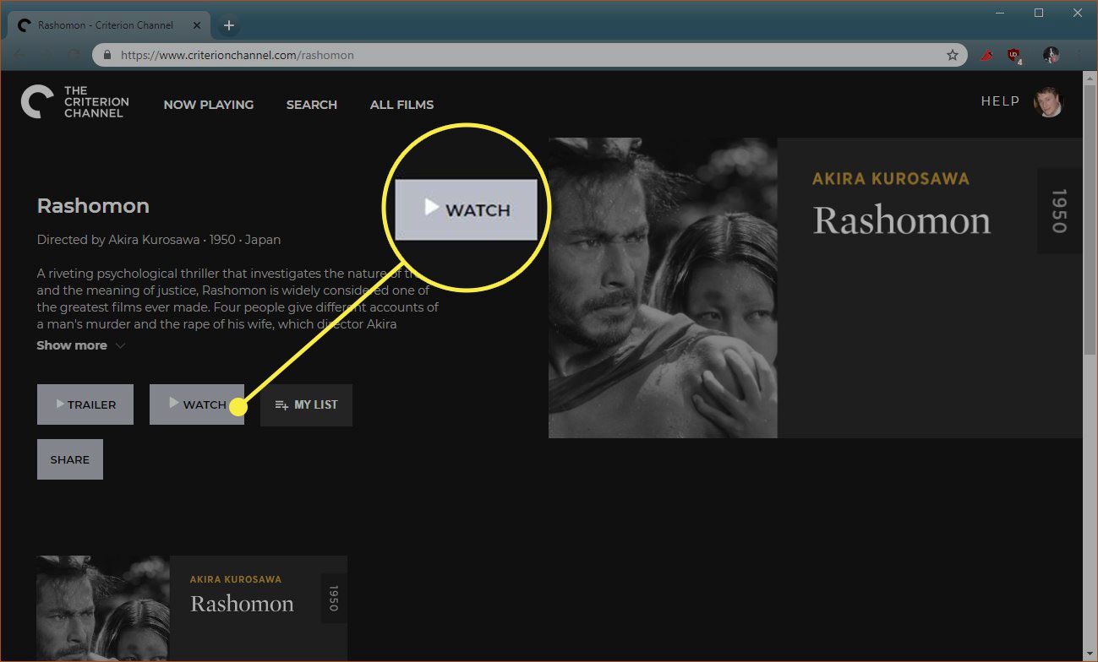Viewport: 1098px width, 662px height.
Task: Select the Rashomon - Criterion Channel tab
Action: (110, 25)
